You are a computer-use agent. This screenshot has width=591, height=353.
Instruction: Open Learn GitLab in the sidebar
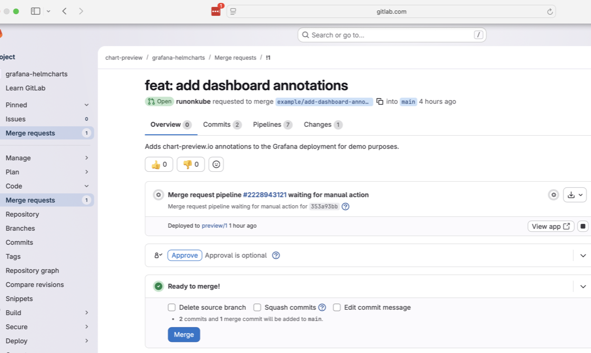(47, 88)
